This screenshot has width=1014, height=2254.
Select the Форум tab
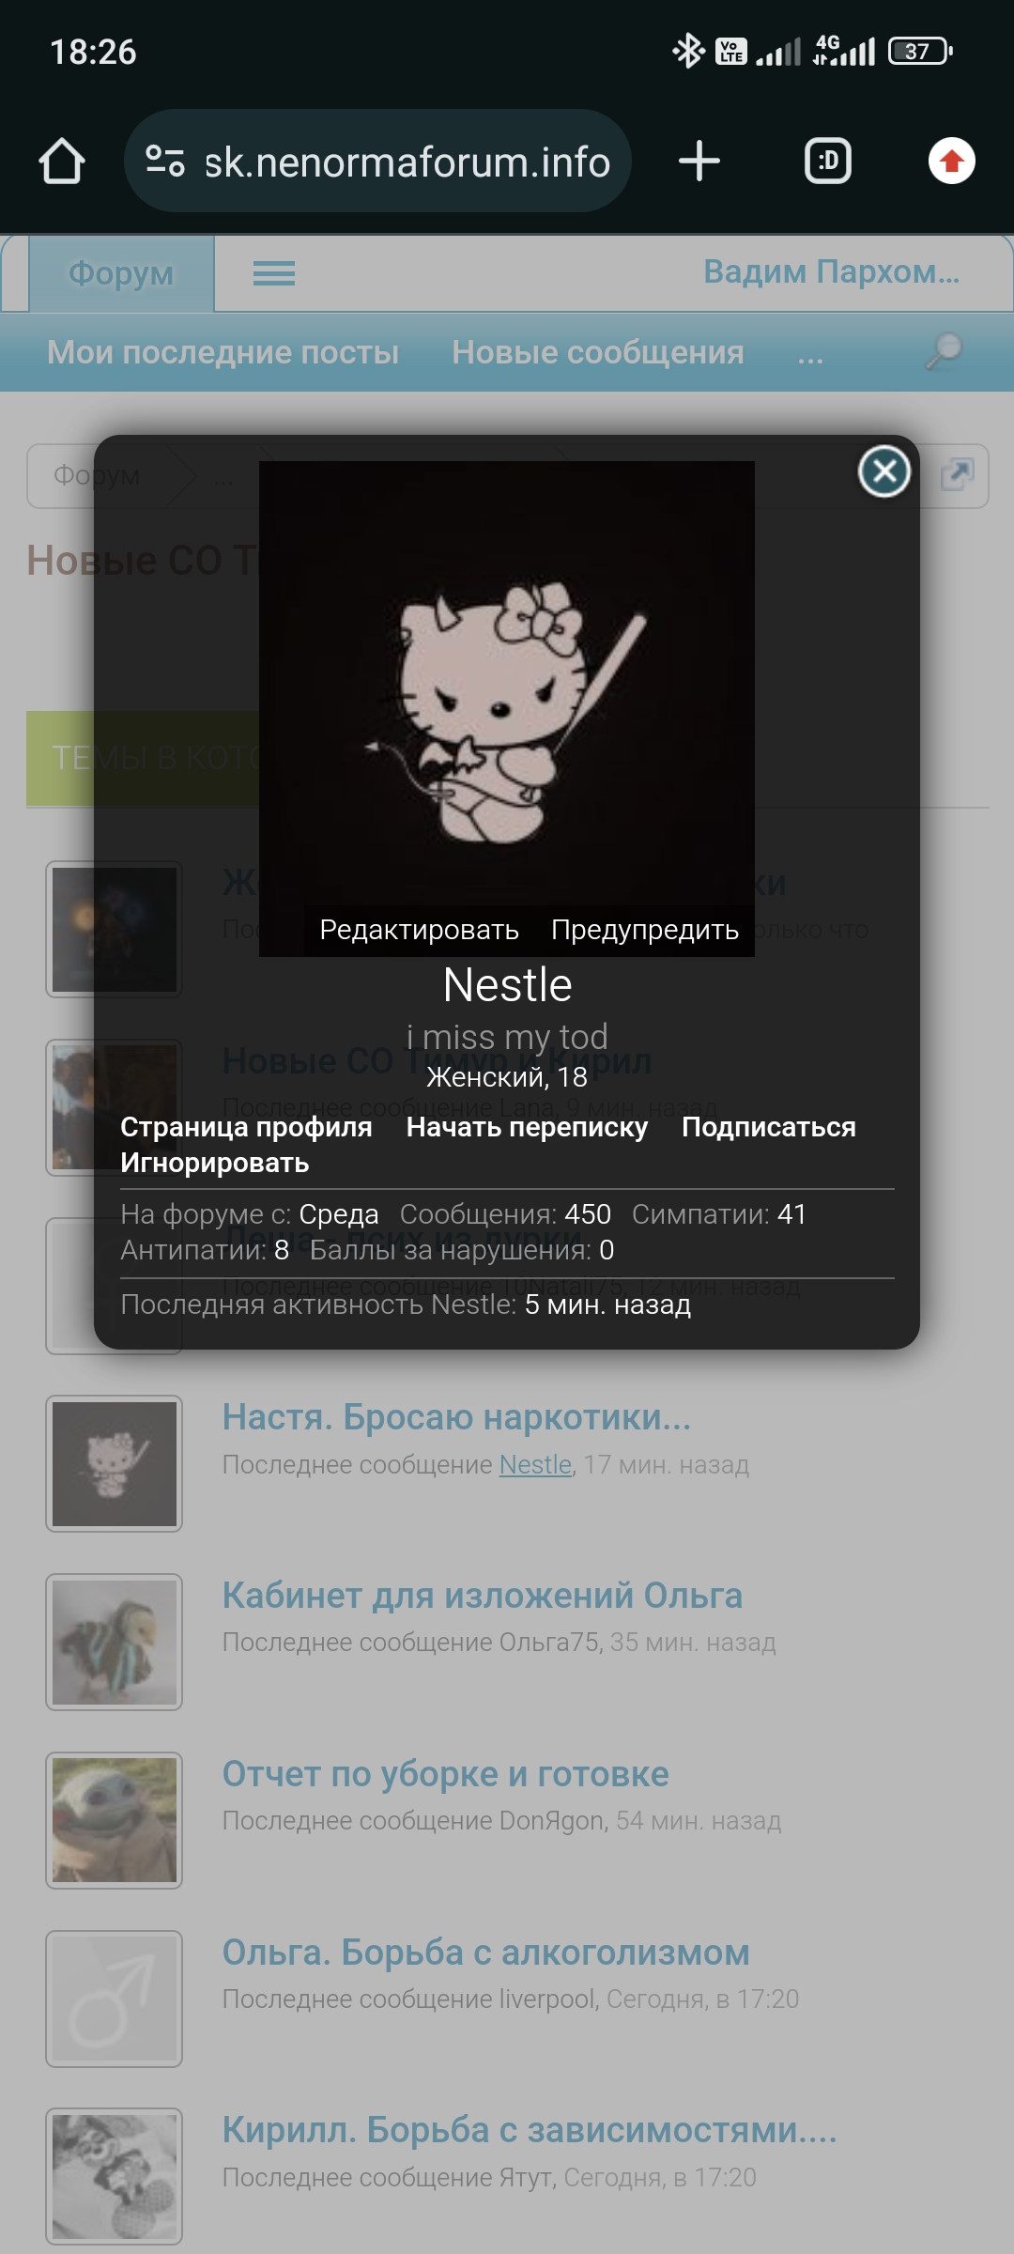[x=121, y=273]
